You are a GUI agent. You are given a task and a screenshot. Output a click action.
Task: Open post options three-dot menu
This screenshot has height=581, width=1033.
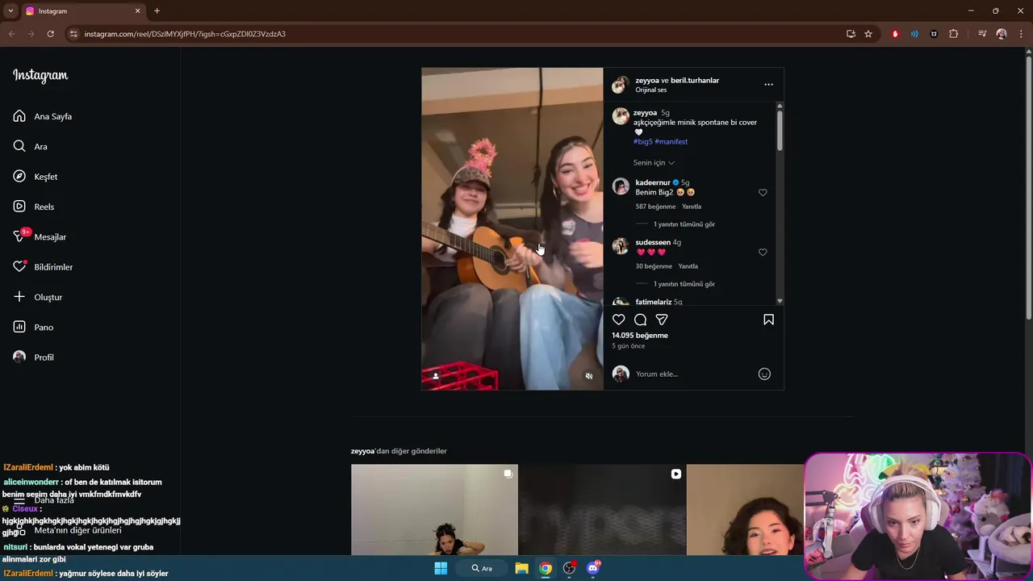768,84
